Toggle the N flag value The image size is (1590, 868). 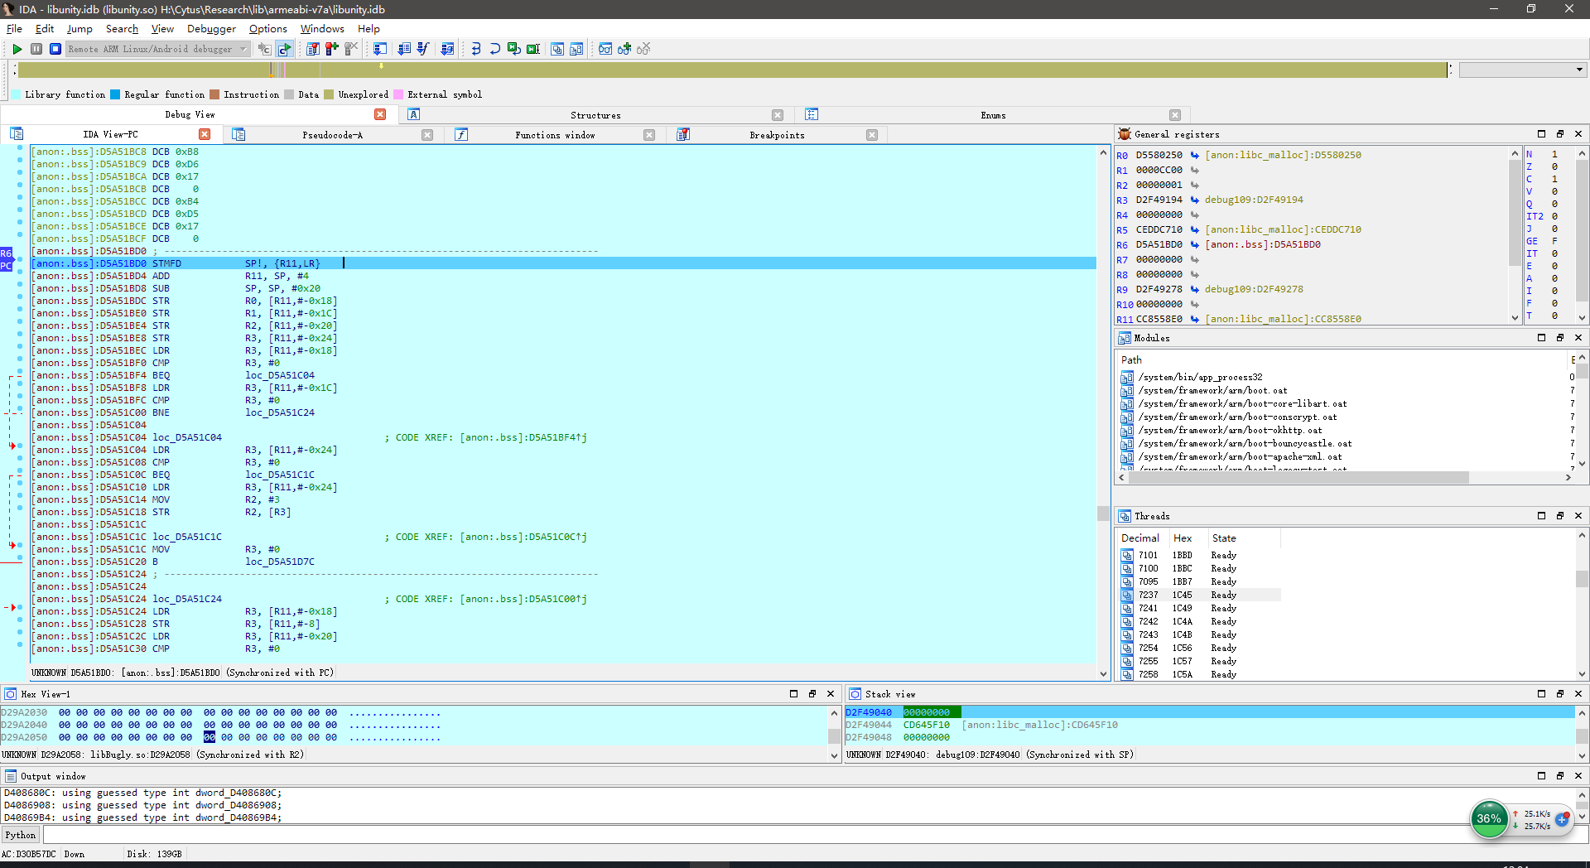coord(1554,154)
